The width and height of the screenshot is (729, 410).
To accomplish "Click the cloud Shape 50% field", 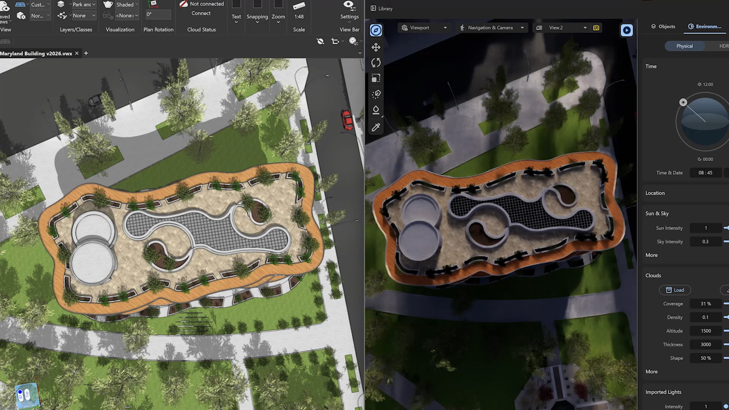I will pos(705,358).
